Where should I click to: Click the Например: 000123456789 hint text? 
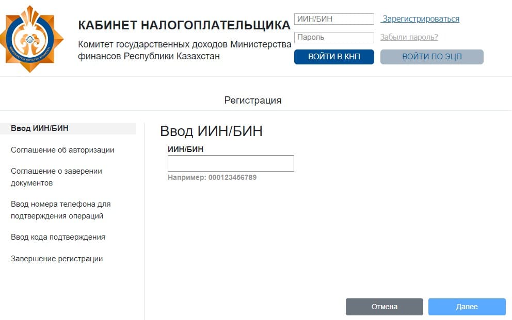tap(212, 178)
